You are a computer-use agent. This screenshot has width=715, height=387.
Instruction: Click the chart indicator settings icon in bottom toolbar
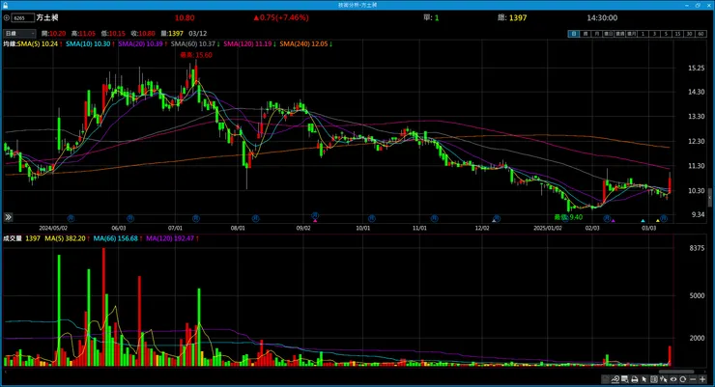[615, 379]
